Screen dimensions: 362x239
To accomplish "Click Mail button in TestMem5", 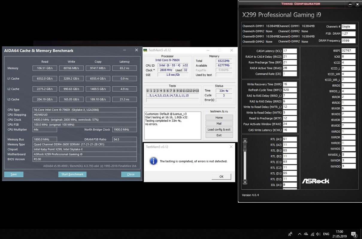I will pos(219,123).
